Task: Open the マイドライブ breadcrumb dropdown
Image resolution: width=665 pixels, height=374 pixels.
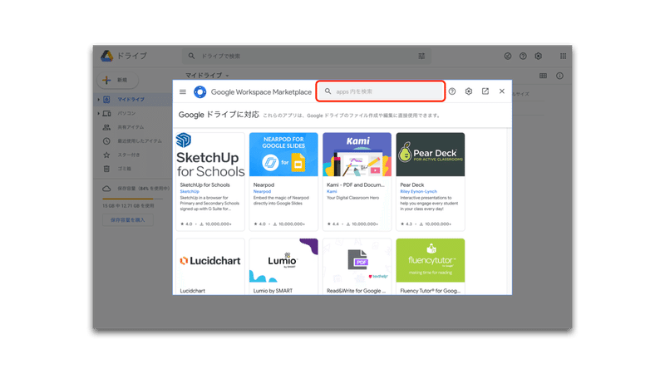Action: [207, 76]
